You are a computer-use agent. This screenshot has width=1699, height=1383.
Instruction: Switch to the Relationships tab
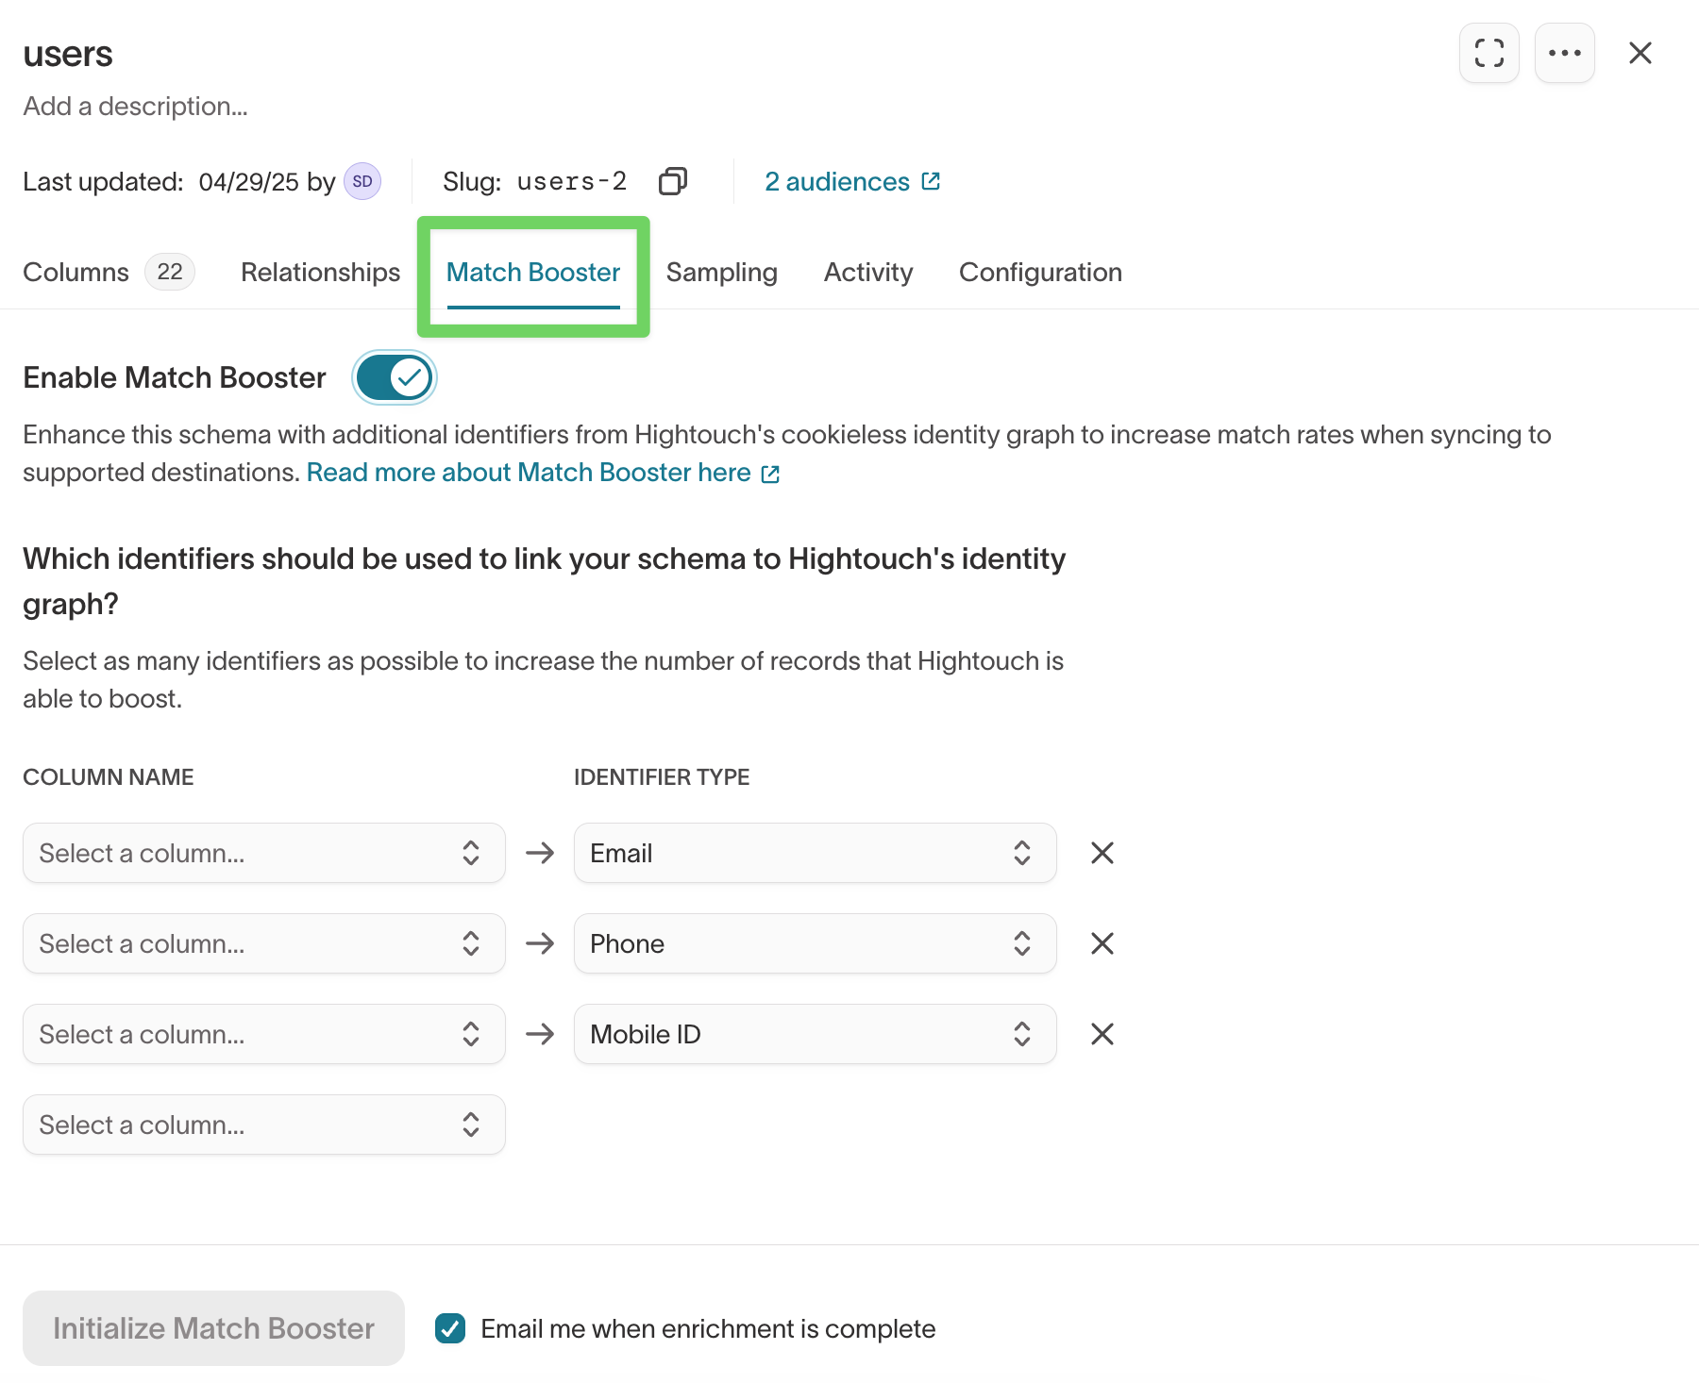pos(320,272)
